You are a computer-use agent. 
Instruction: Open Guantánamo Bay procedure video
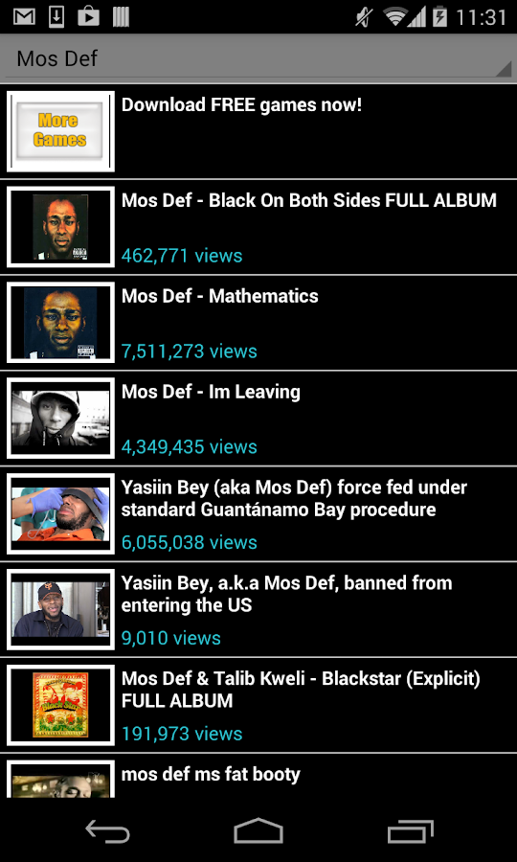[x=258, y=514]
